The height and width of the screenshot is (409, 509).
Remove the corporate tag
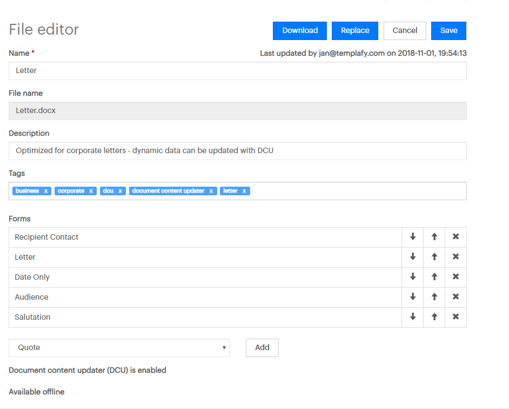coord(91,191)
